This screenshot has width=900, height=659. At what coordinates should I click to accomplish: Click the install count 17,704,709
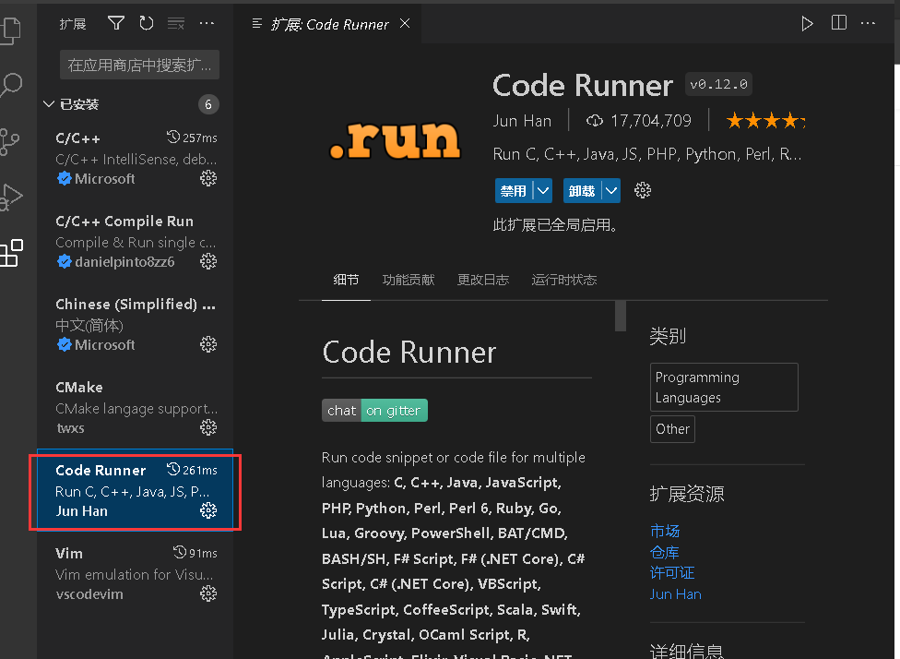tap(650, 121)
